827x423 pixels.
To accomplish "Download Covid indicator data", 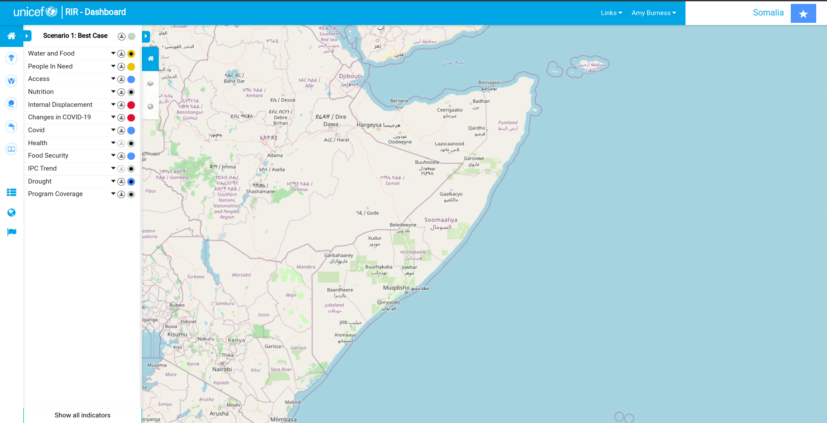I will (122, 131).
